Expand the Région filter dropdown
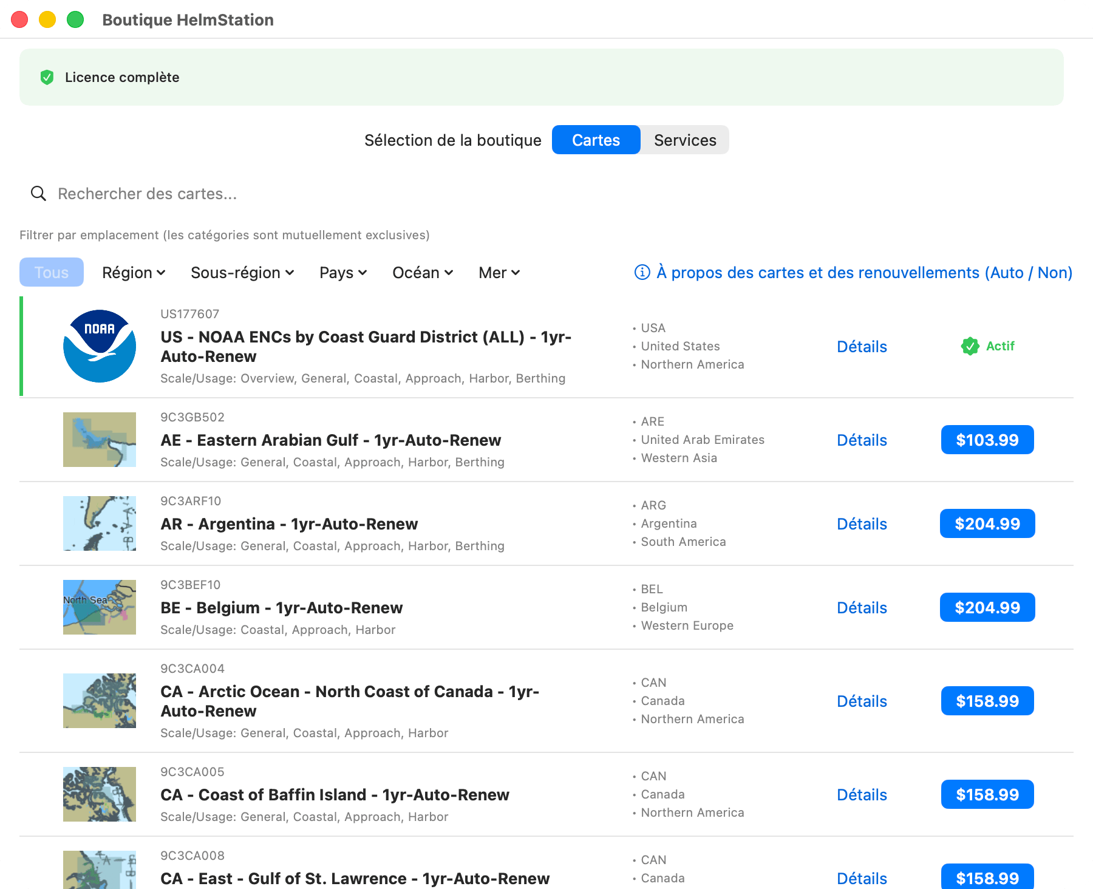The image size is (1093, 889). click(134, 273)
